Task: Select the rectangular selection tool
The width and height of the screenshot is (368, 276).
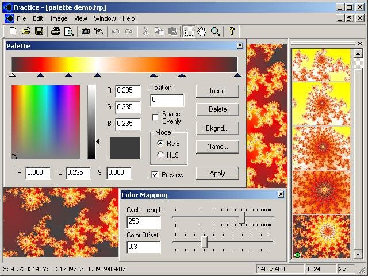Action: (189, 32)
